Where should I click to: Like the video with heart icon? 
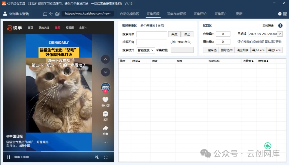click(106, 100)
